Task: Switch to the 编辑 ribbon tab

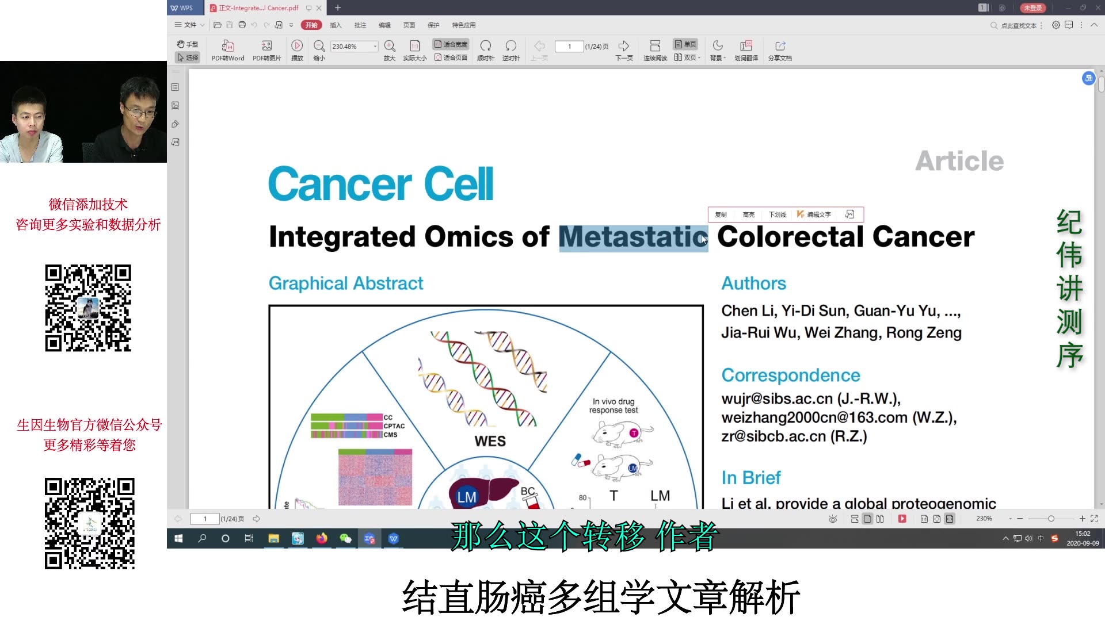Action: [384, 25]
